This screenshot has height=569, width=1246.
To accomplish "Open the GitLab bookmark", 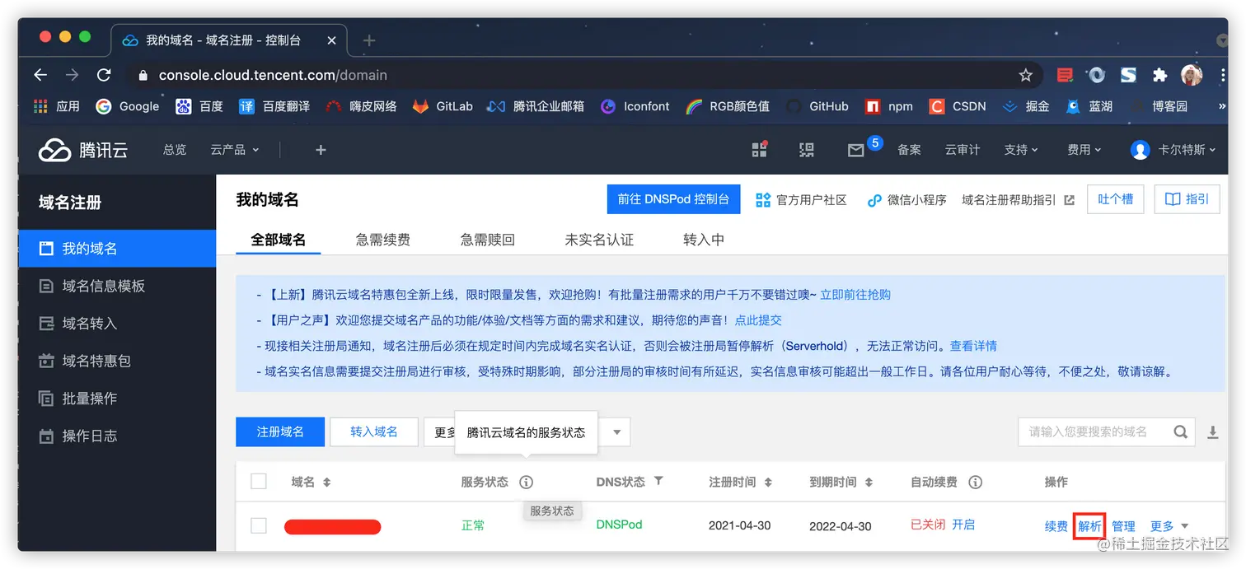I will pos(443,106).
